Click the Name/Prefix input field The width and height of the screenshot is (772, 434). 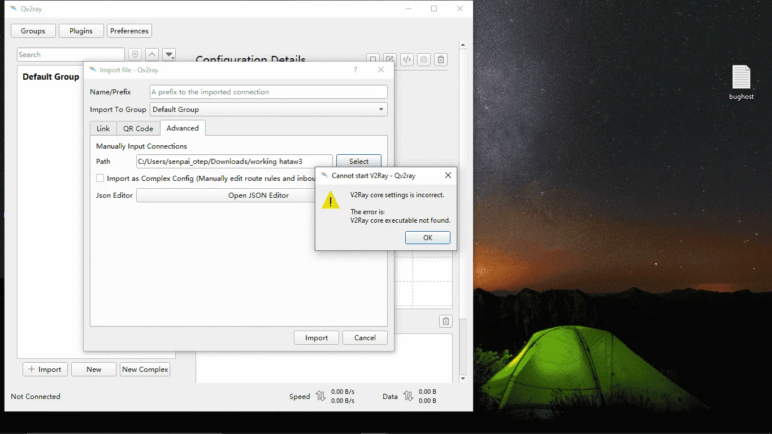pyautogui.click(x=268, y=92)
